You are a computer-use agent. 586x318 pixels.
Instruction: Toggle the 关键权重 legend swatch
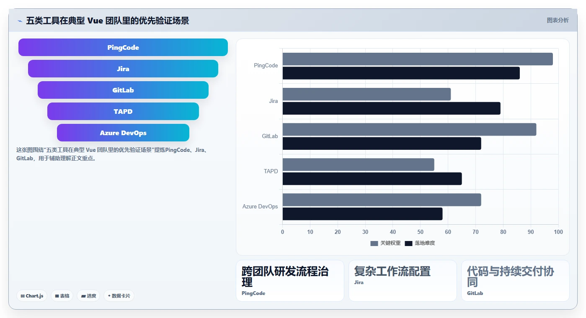(374, 243)
